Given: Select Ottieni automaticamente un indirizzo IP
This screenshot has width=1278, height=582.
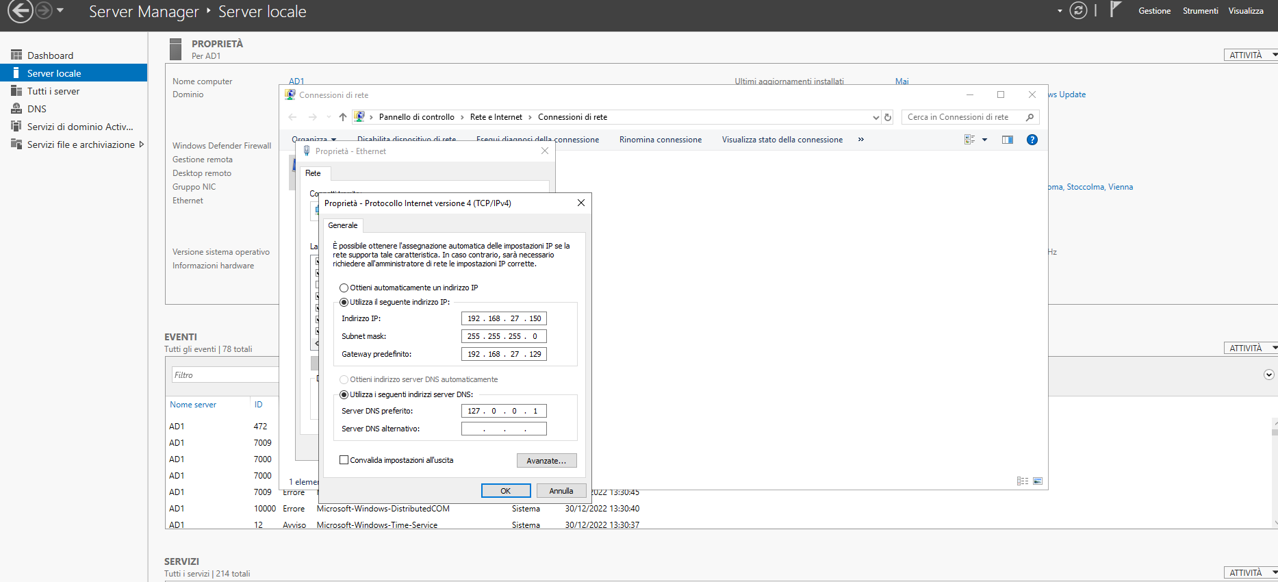Looking at the screenshot, I should 344,288.
